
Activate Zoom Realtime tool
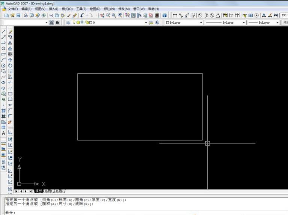pyautogui.click(x=108, y=16)
